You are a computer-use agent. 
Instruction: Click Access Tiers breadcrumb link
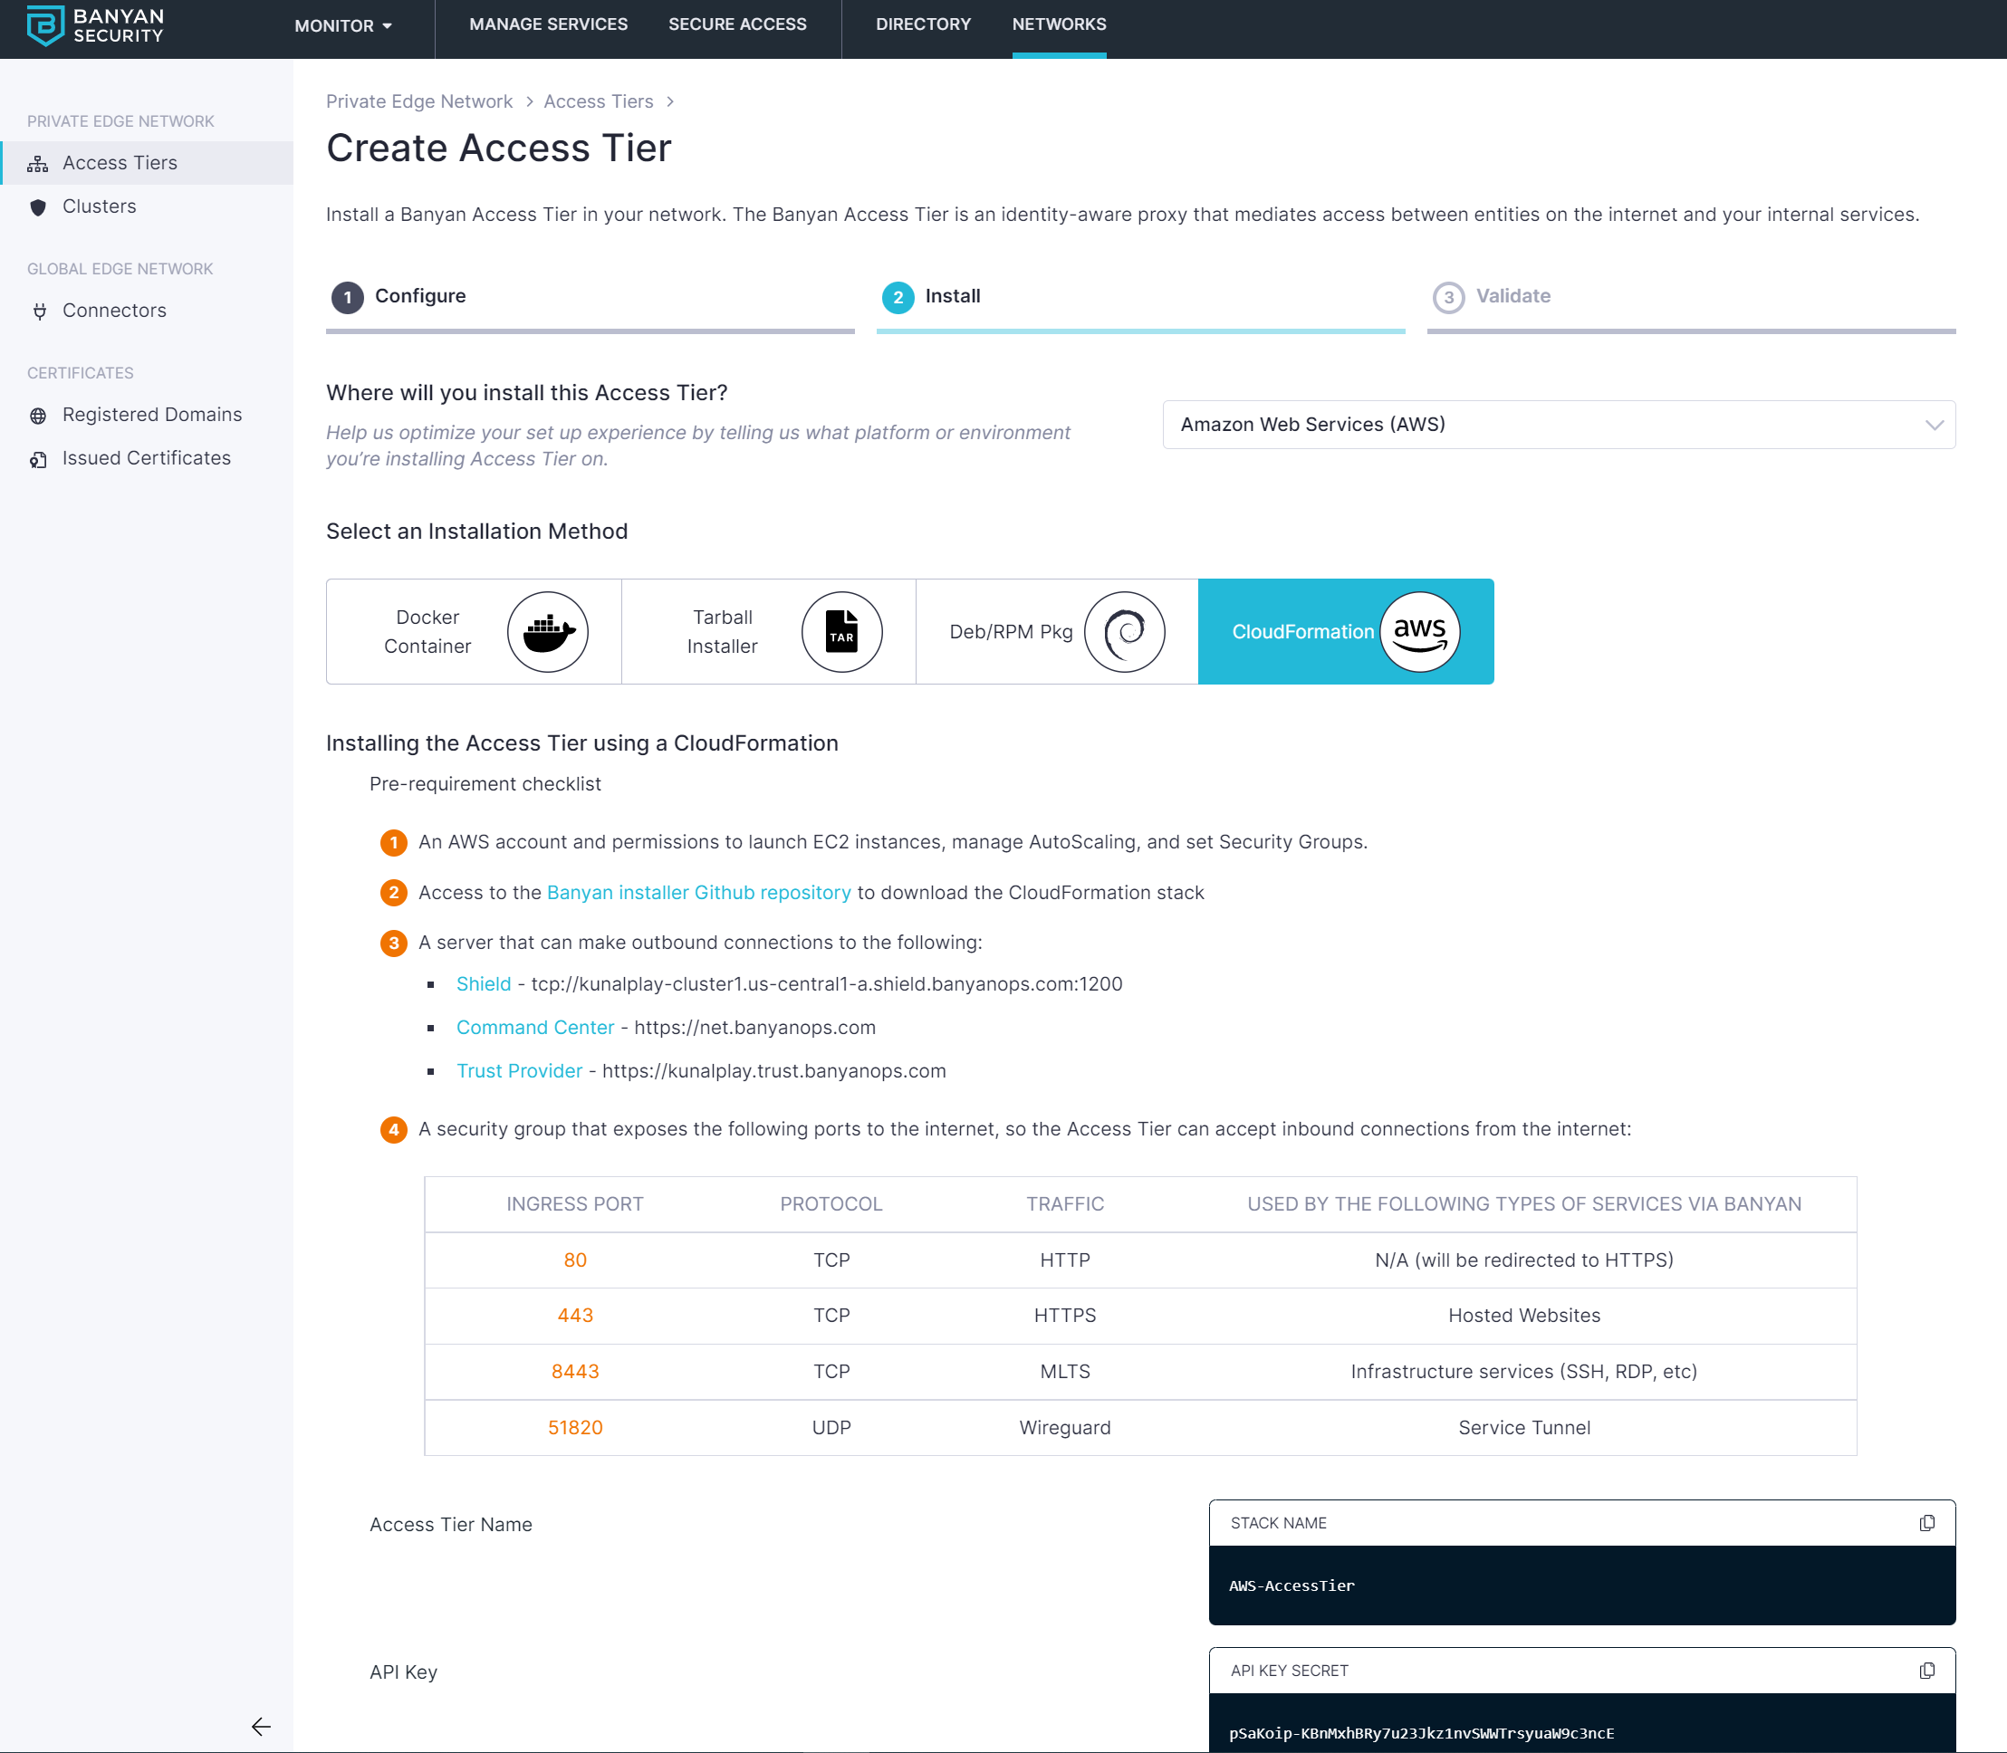click(x=598, y=101)
